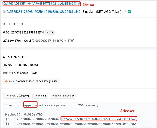Click the approve function name

click(x=31, y=105)
